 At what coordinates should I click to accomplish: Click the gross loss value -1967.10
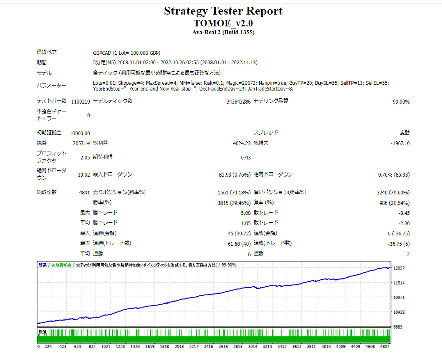tap(400, 143)
